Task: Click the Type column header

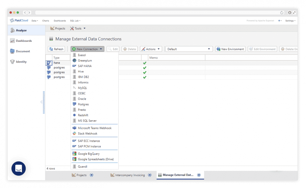Action: (x=61, y=58)
